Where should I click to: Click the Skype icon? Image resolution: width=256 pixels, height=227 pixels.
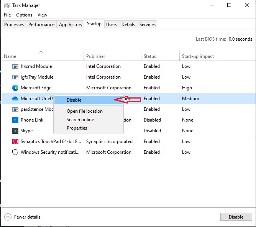(15, 131)
